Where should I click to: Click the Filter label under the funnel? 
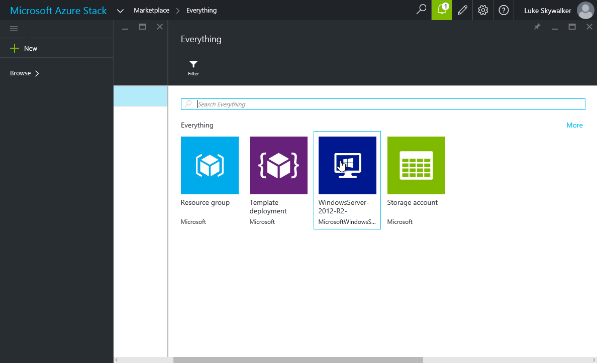pos(193,74)
